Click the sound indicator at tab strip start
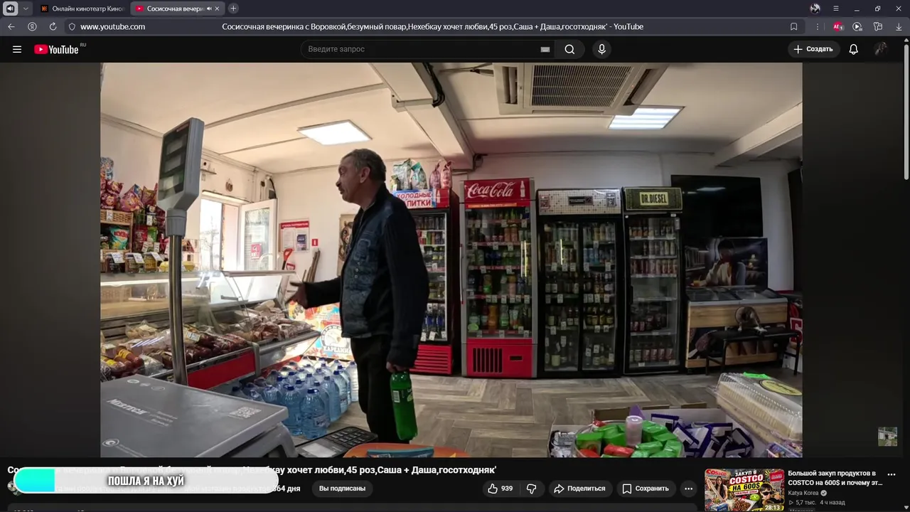Image resolution: width=910 pixels, height=512 pixels. pyautogui.click(x=10, y=9)
